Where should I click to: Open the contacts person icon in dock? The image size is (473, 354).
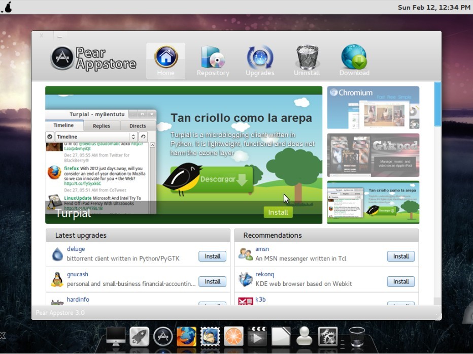[304, 336]
